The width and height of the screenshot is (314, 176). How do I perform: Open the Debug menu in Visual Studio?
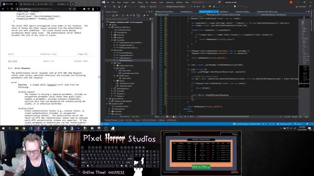point(140,2)
